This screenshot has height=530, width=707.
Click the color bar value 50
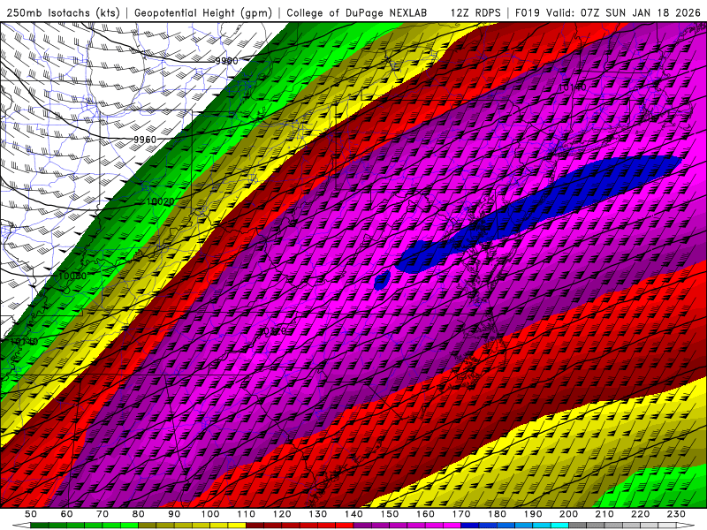click(31, 514)
